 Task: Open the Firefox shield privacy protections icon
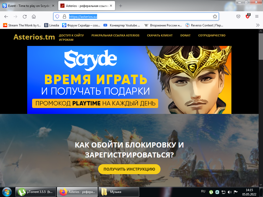pyautogui.click(x=57, y=16)
